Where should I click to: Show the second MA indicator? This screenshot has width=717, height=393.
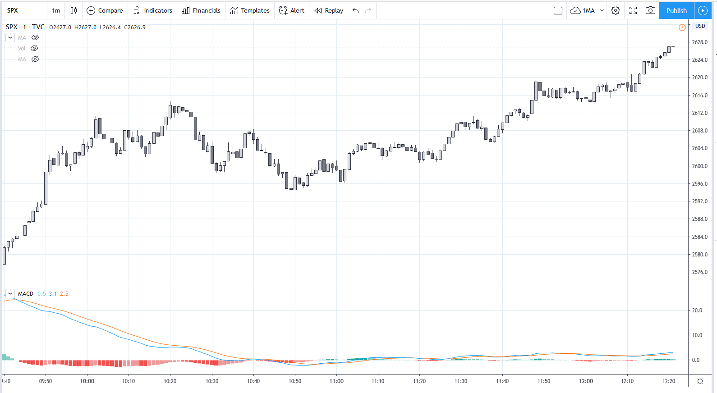35,59
